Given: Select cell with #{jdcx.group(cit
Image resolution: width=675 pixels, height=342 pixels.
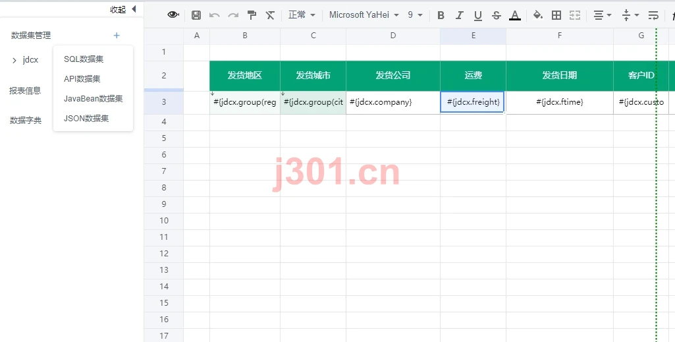Looking at the screenshot, I should (x=313, y=103).
